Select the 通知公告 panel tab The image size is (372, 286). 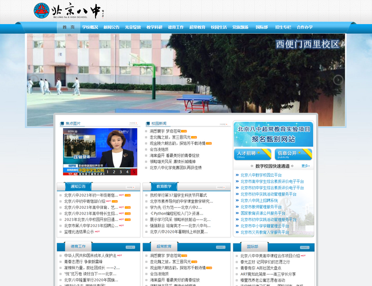[x=78, y=186]
